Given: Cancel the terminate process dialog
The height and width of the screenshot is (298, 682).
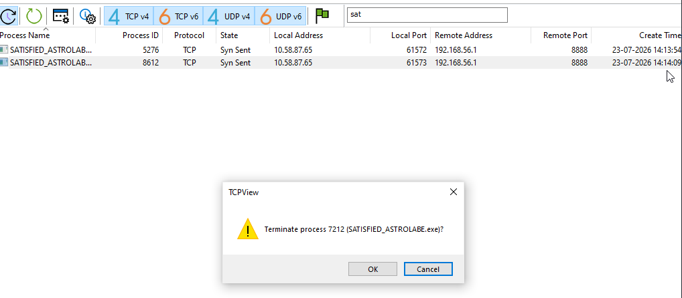Looking at the screenshot, I should point(428,269).
